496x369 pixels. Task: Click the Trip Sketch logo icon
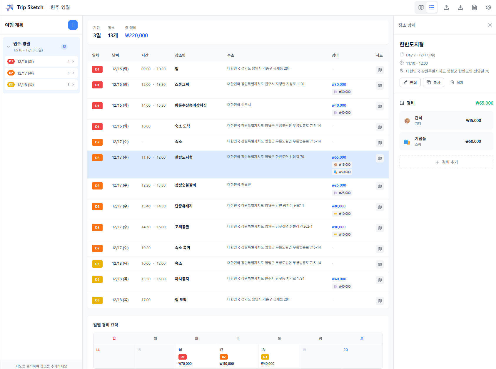coord(10,7)
